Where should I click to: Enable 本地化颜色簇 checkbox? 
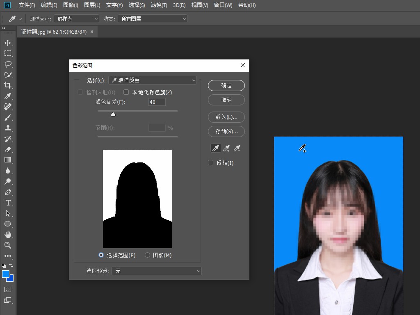tap(126, 92)
